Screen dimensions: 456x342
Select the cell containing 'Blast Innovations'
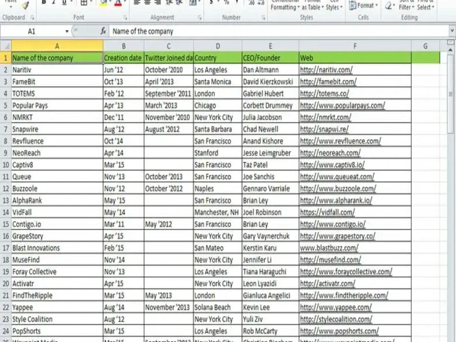coord(57,248)
